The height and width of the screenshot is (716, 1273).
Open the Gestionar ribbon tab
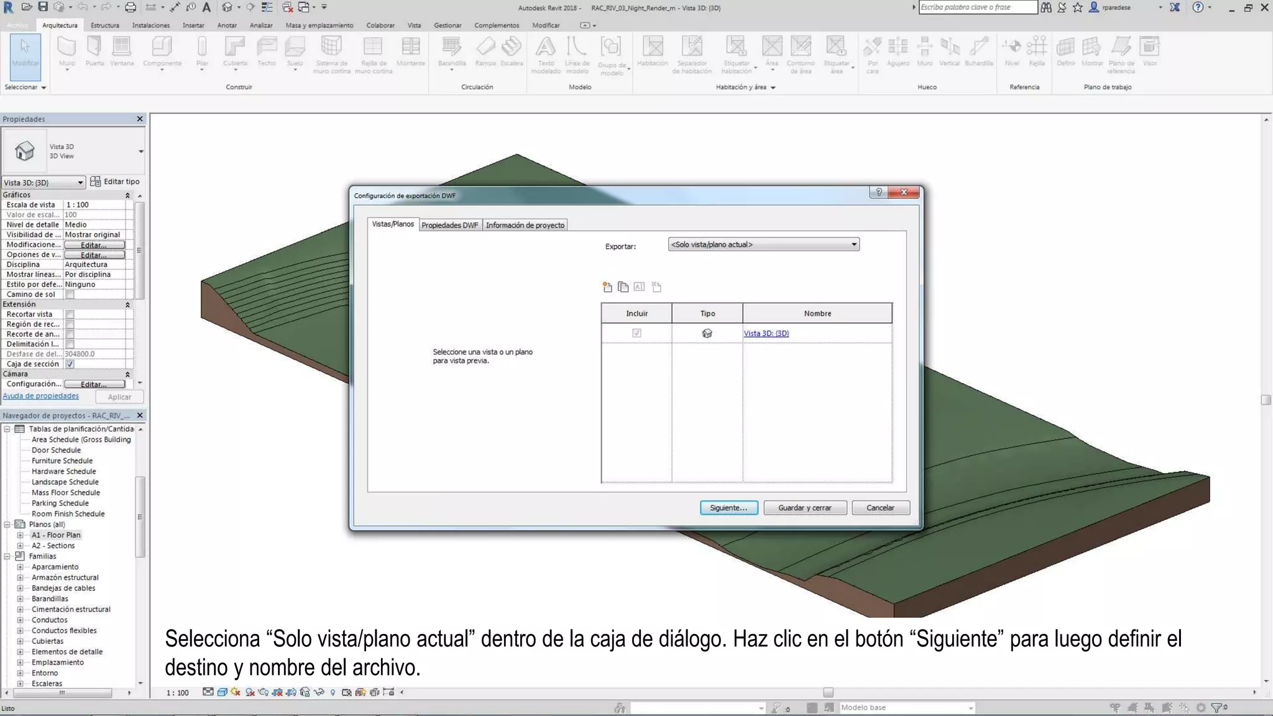tap(448, 25)
